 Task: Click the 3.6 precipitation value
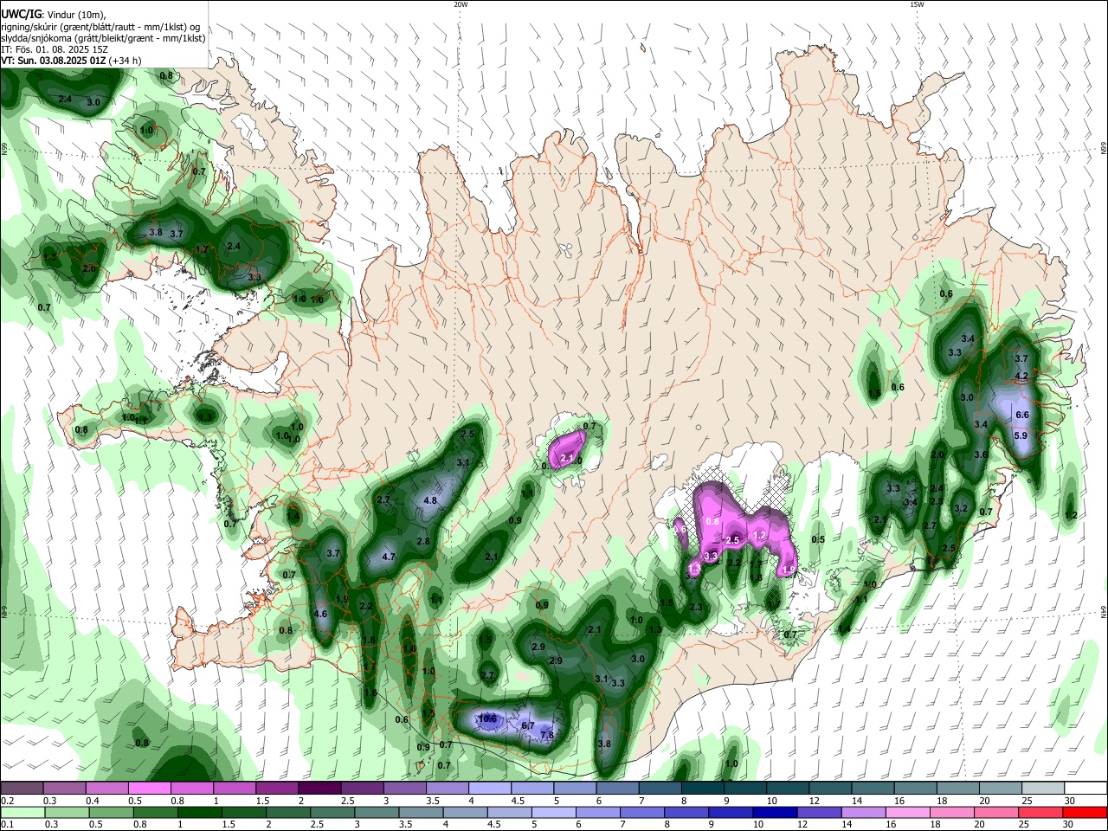(x=981, y=455)
